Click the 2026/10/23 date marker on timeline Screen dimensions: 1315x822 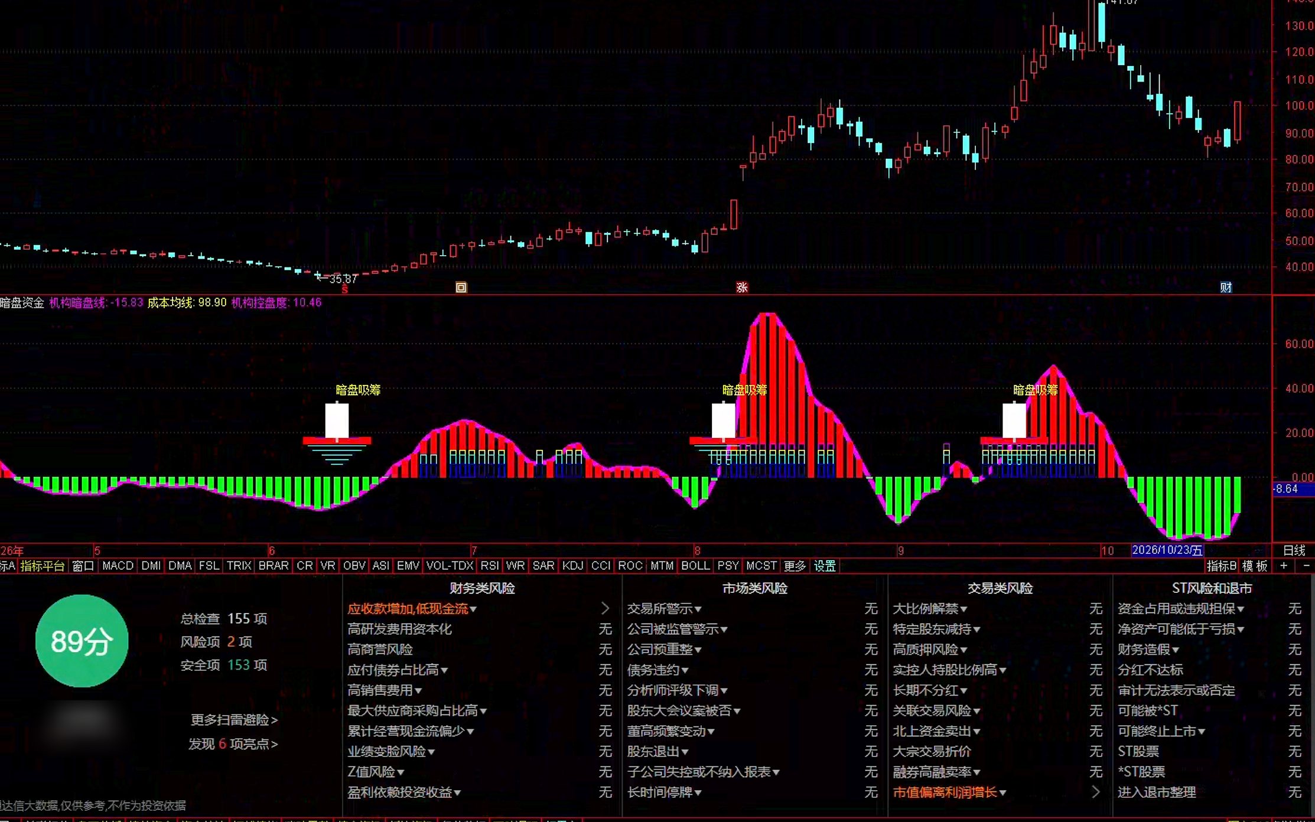1167,550
